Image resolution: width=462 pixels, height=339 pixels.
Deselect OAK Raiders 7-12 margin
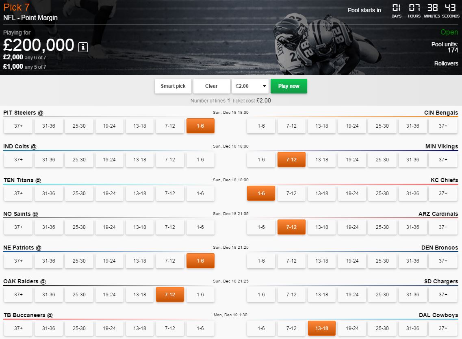pos(170,295)
